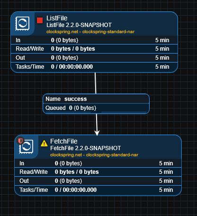Click the FetchFile 2.2.0-SNAPSHOT version text
197x216 pixels.
(85, 148)
